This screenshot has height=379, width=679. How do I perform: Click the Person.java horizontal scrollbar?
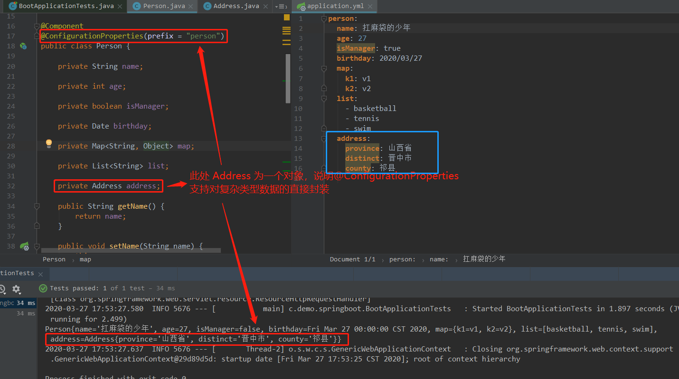click(x=131, y=250)
